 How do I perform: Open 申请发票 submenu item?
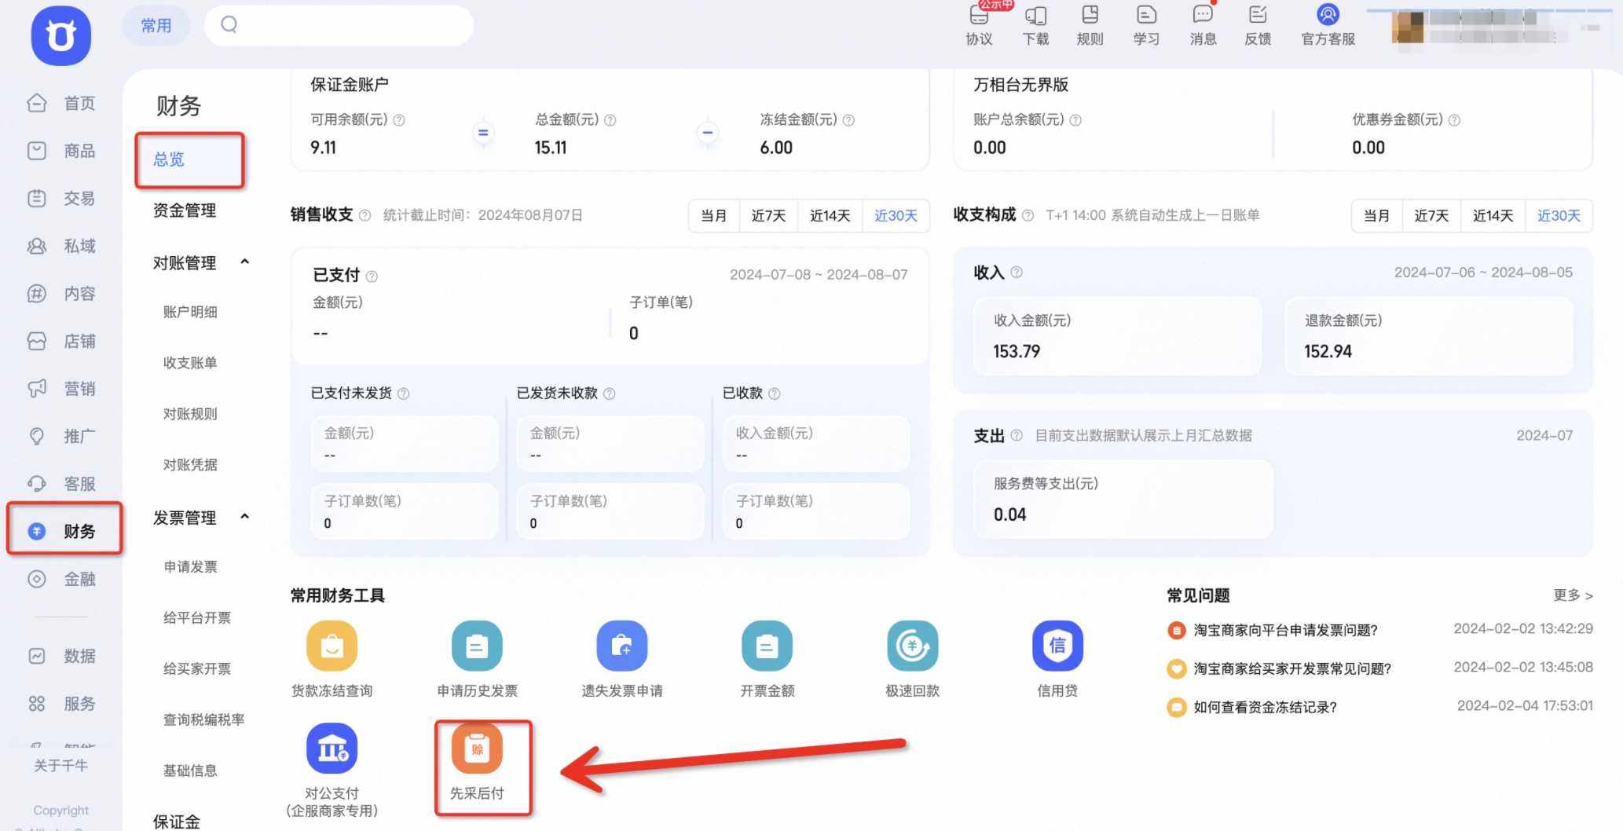190,567
